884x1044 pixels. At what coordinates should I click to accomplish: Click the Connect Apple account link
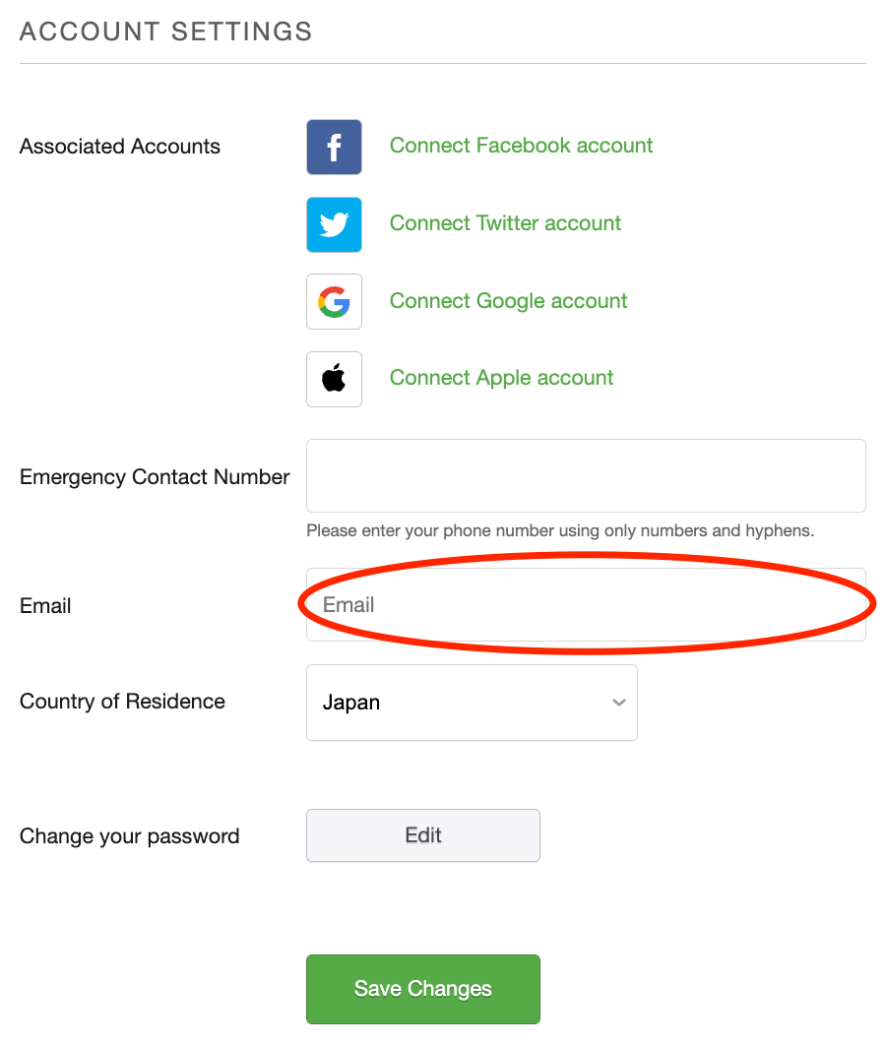pos(501,378)
